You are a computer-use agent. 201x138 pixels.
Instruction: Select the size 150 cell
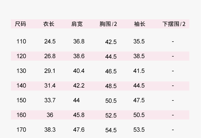[x=21, y=100]
